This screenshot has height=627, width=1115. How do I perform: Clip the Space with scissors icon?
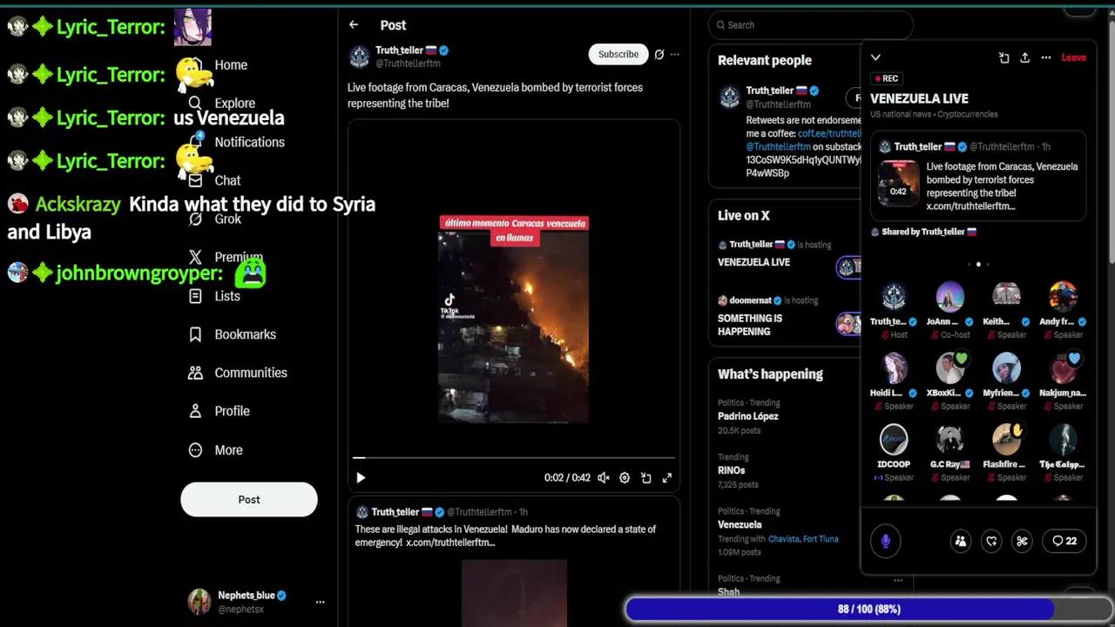(x=1022, y=541)
